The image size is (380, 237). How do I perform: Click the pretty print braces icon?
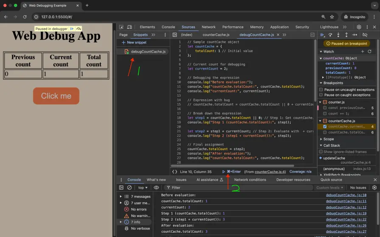click(175, 172)
